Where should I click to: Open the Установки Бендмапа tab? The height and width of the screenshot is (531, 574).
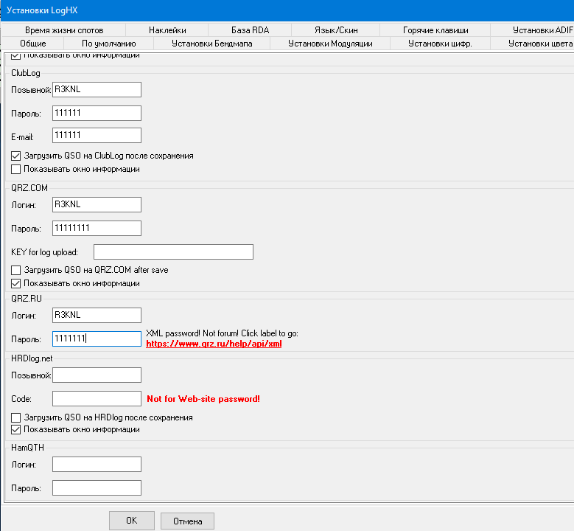tap(212, 44)
